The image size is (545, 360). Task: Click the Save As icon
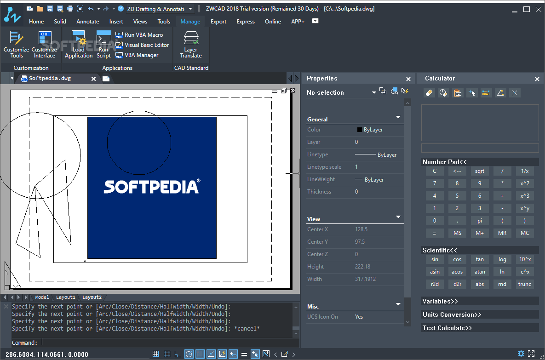60,9
